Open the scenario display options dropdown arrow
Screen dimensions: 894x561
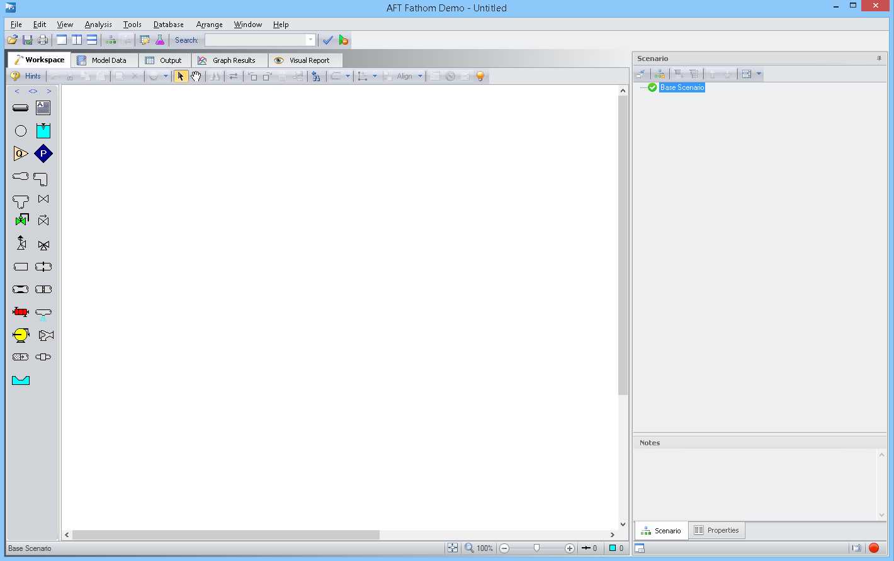(x=759, y=74)
